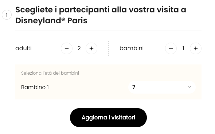This screenshot has height=134, width=215.
Task: Click the Bambino 1 label
Action: [35, 87]
